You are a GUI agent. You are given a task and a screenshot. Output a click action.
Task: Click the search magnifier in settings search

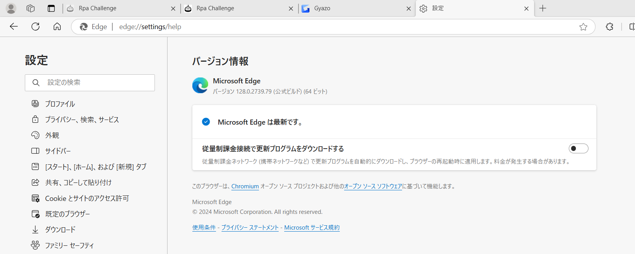[36, 83]
